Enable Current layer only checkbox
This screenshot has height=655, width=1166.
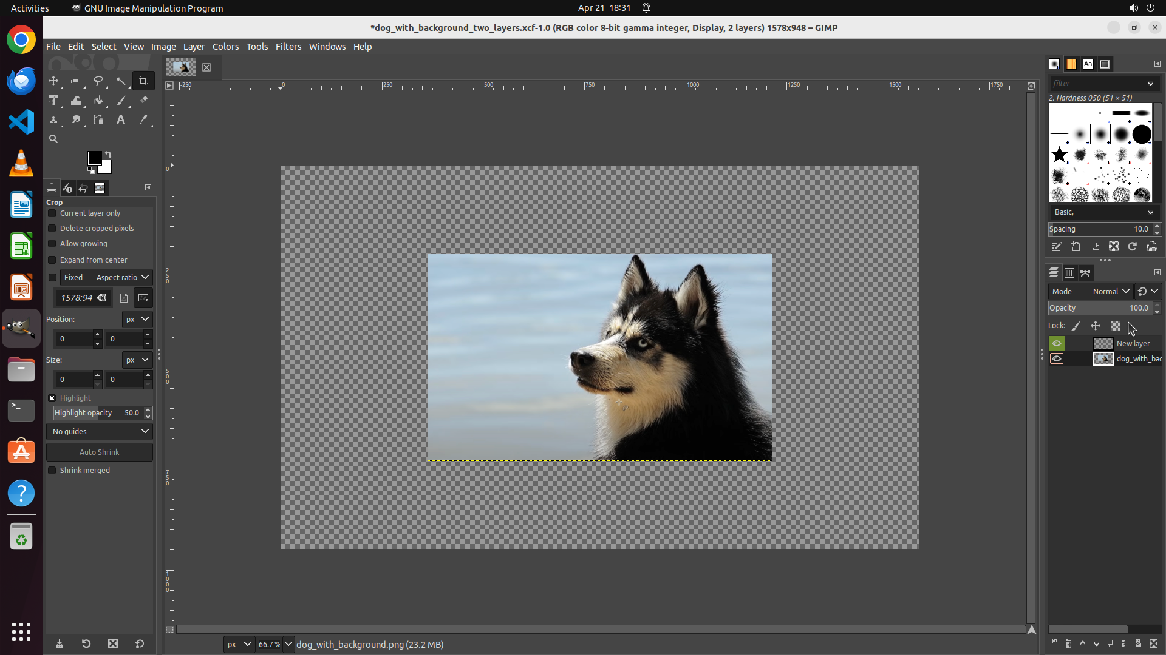coord(52,213)
